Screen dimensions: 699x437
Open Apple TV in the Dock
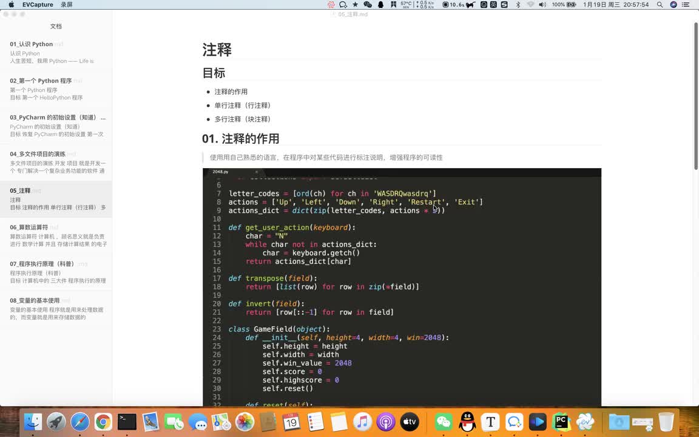click(409, 421)
